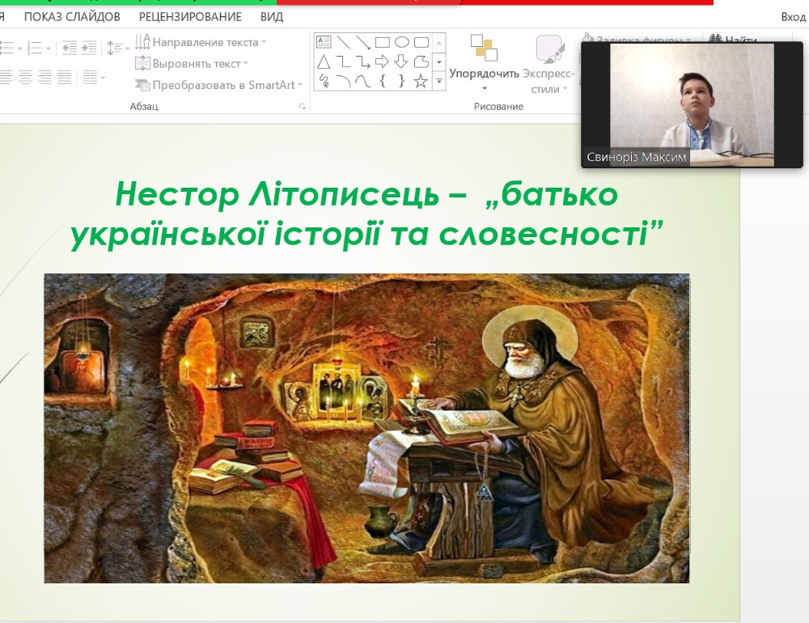Click Преобразовать в SmartArt button
The width and height of the screenshot is (809, 623).
218,85
